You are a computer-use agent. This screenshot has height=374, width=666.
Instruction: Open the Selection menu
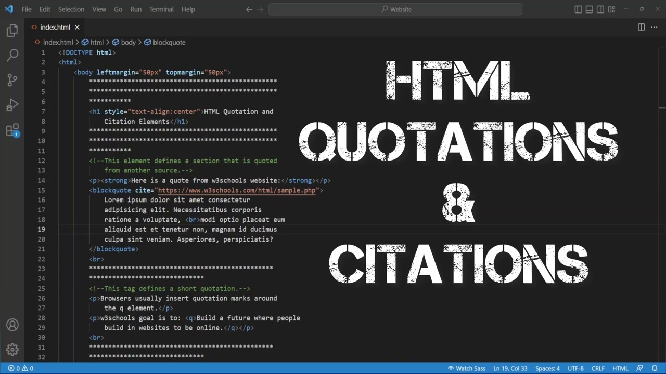[71, 9]
